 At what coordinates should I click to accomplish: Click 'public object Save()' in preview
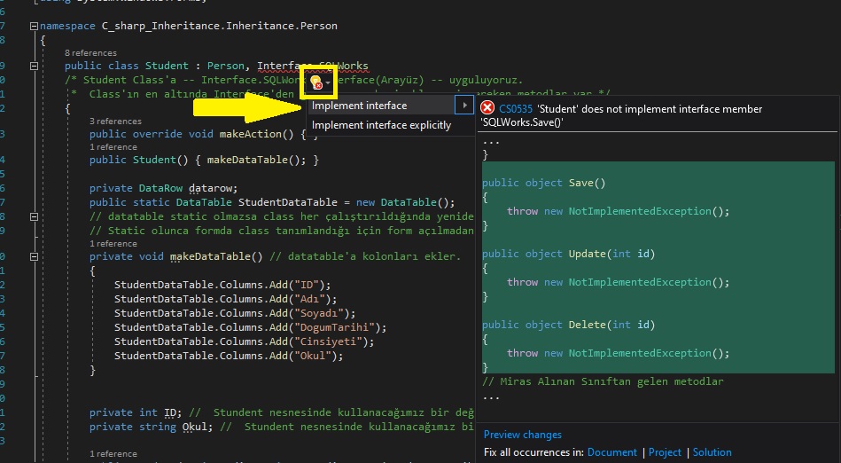click(x=544, y=183)
